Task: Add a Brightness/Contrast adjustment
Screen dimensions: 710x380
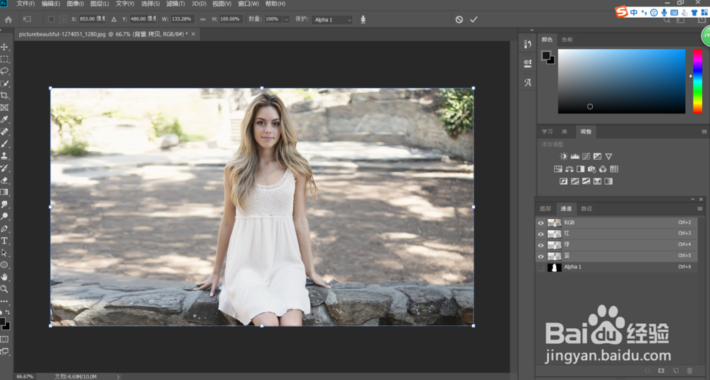Action: coord(563,156)
